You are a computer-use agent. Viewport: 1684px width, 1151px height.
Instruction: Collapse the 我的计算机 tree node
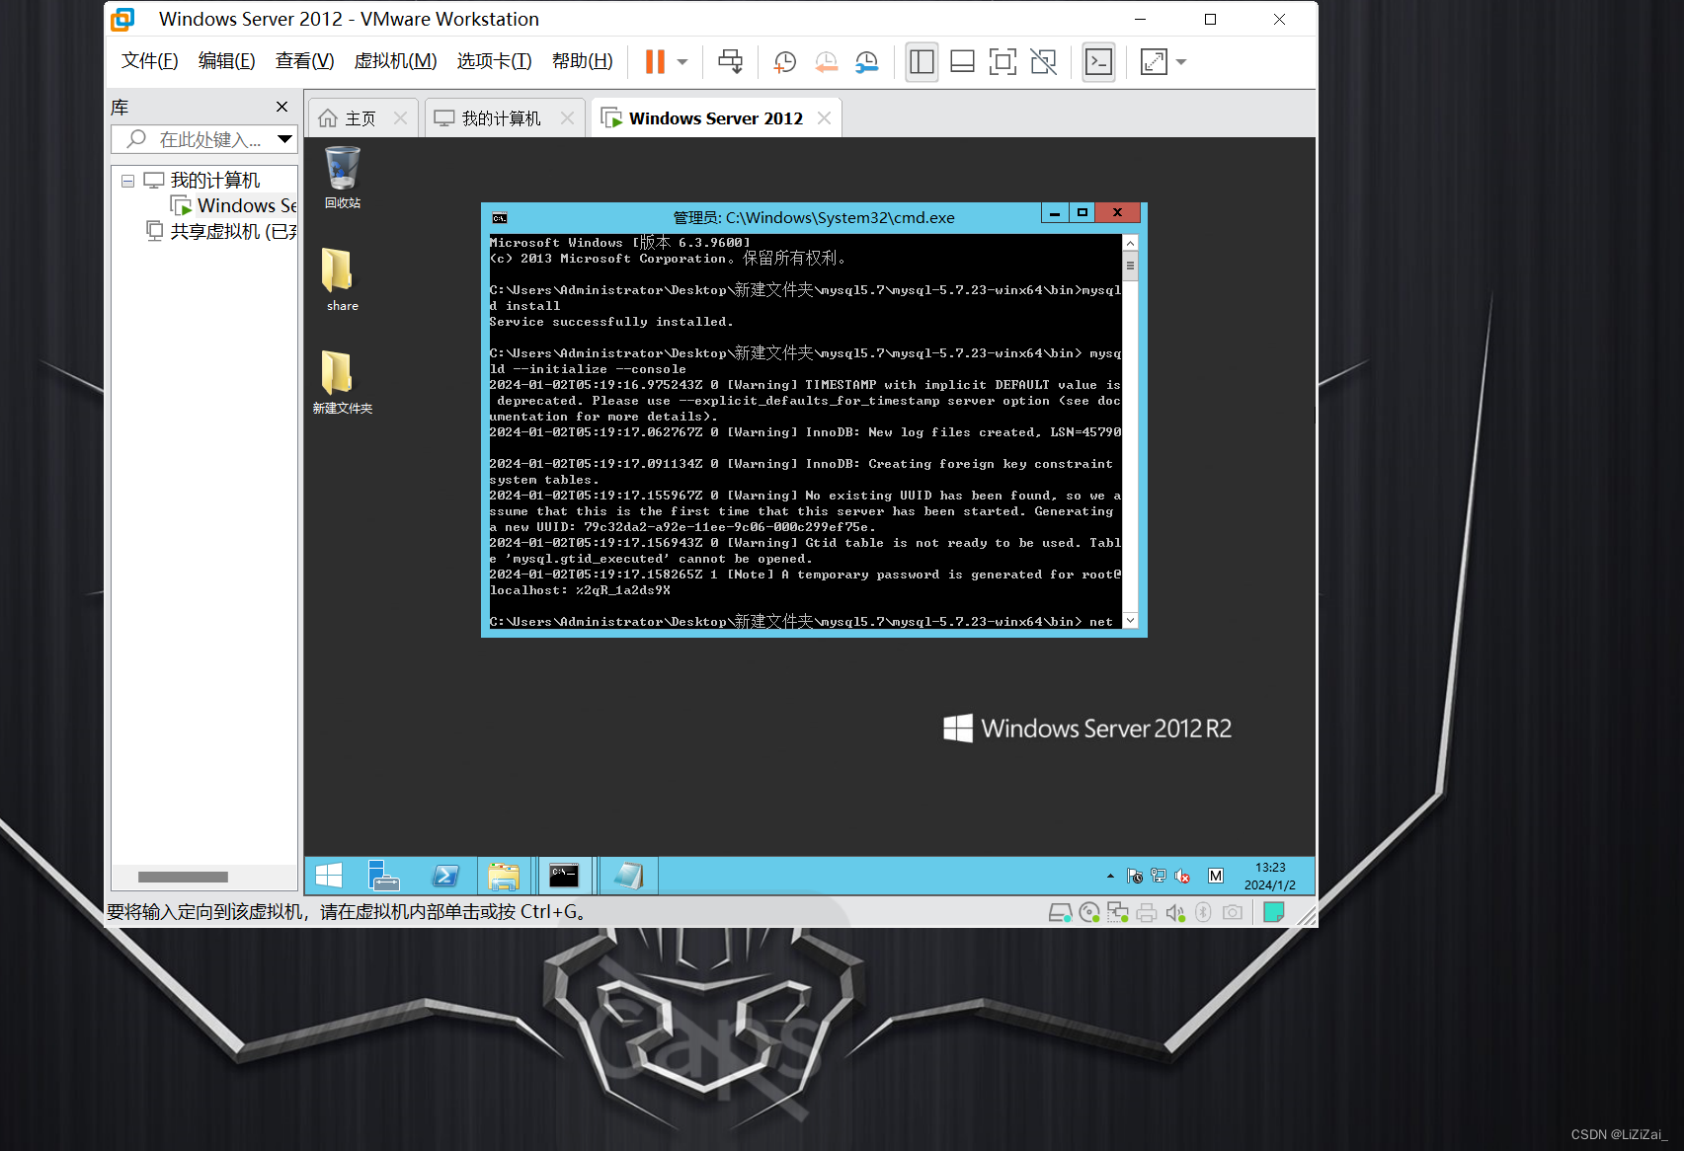tap(127, 181)
